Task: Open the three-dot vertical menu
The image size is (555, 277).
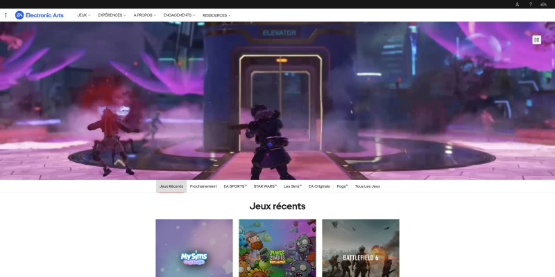Action: pos(6,15)
